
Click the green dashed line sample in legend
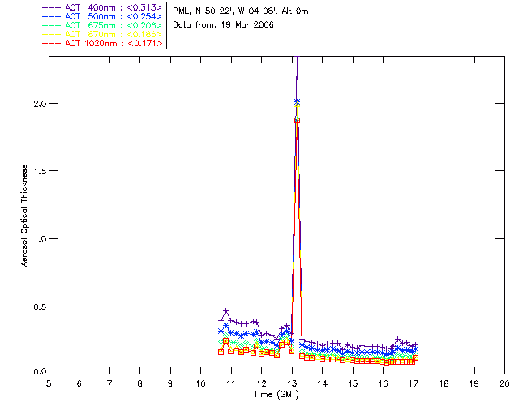[x=51, y=25]
